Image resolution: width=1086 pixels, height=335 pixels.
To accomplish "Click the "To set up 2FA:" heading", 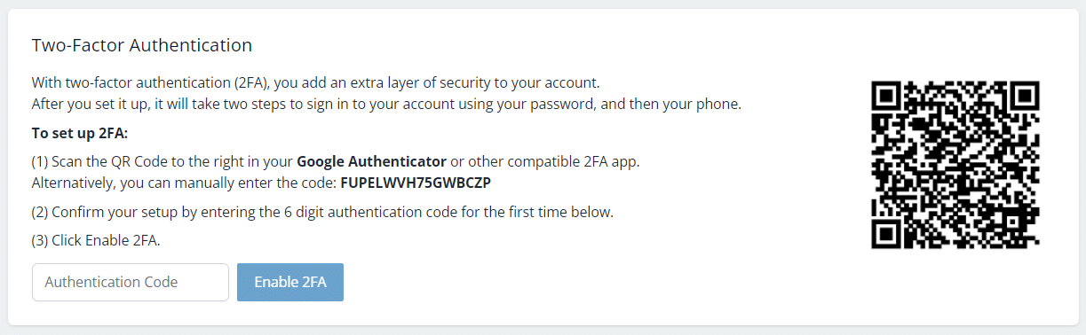I will (80, 134).
